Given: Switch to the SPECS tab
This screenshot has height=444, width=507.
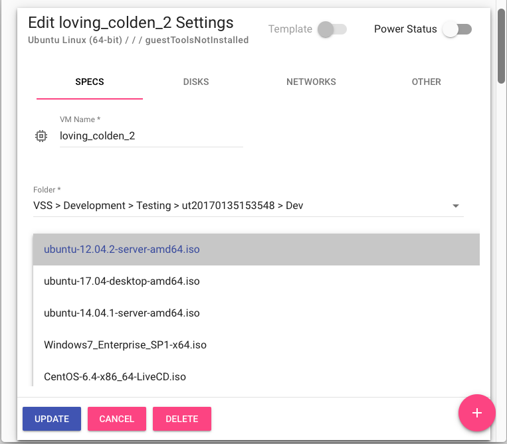Looking at the screenshot, I should click(x=90, y=82).
